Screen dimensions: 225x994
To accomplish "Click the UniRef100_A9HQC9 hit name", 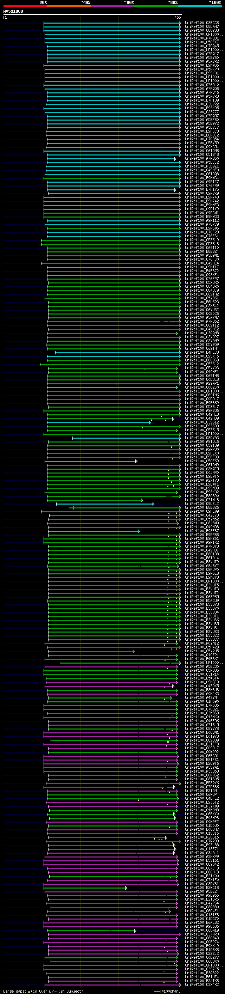I will (202, 682).
